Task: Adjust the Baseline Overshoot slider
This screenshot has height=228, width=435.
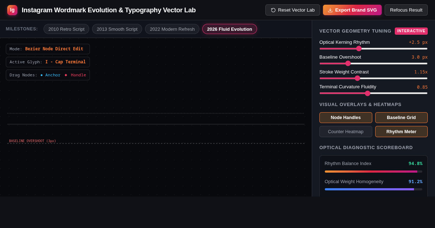Action: pyautogui.click(x=373, y=63)
